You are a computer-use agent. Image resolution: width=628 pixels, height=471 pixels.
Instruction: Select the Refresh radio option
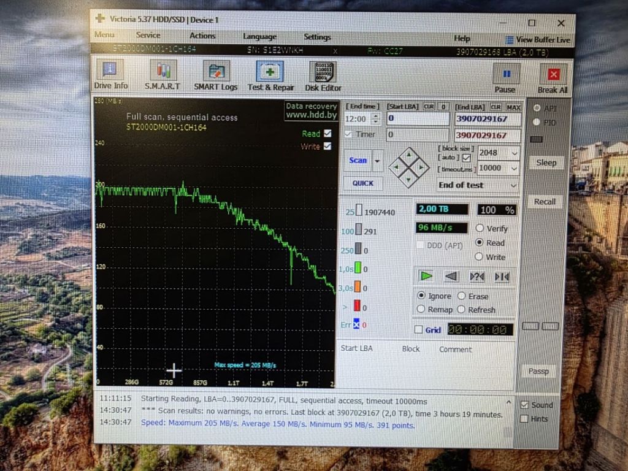point(461,309)
